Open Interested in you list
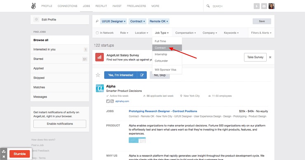The image size is (305, 160). tap(60, 49)
